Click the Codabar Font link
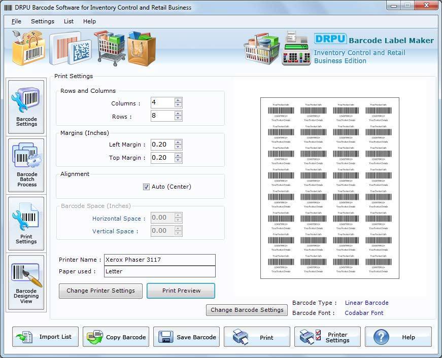This screenshot has width=442, height=358. click(364, 313)
